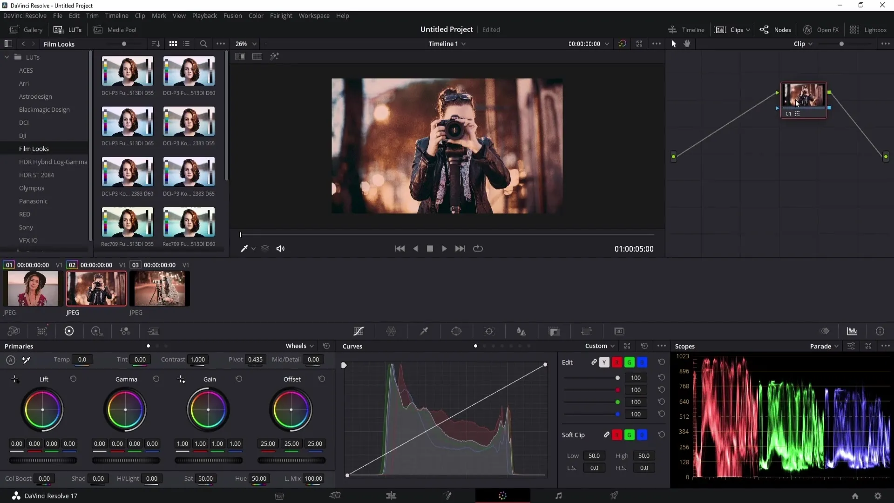The width and height of the screenshot is (894, 503).
Task: Open the HDR color wheels icon
Action: [97, 331]
